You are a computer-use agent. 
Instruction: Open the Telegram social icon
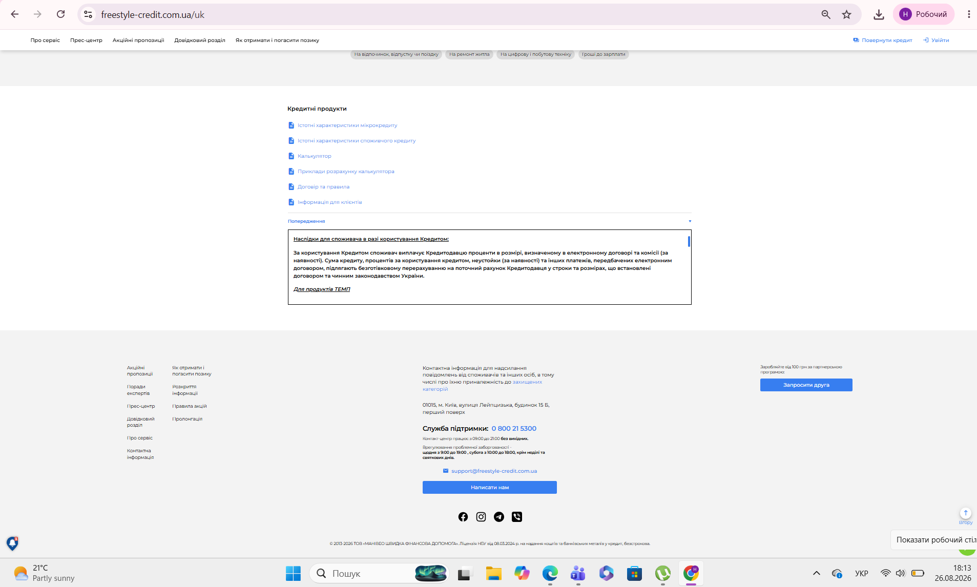(x=499, y=517)
